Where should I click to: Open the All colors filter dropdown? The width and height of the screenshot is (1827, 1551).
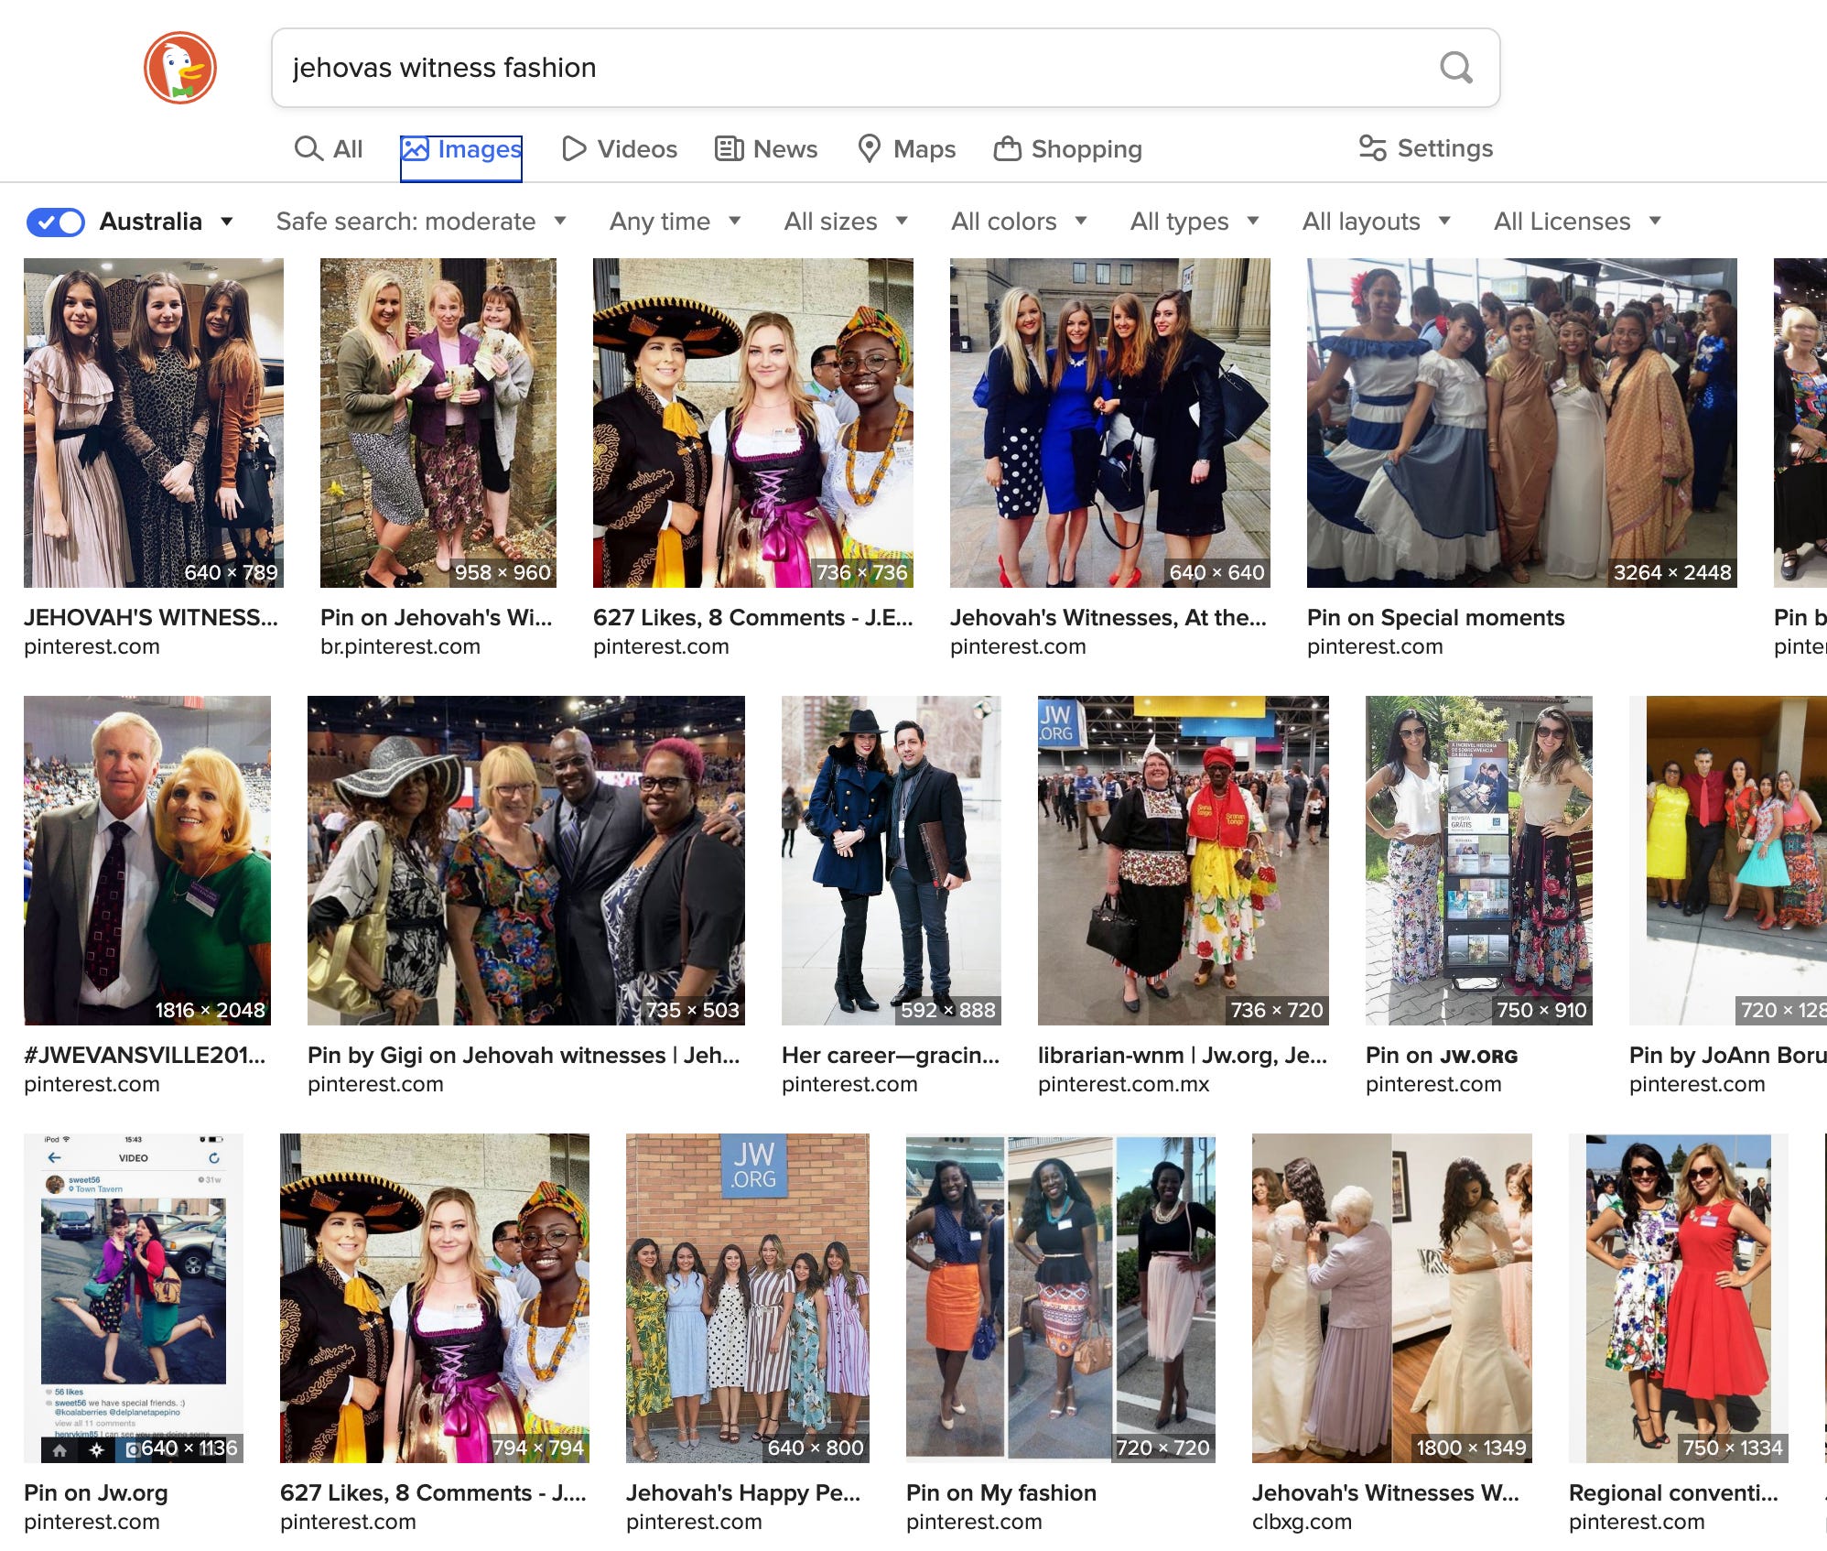(x=1018, y=222)
